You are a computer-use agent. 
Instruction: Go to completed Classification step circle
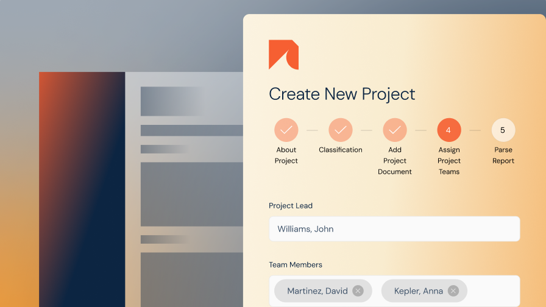[x=341, y=130]
